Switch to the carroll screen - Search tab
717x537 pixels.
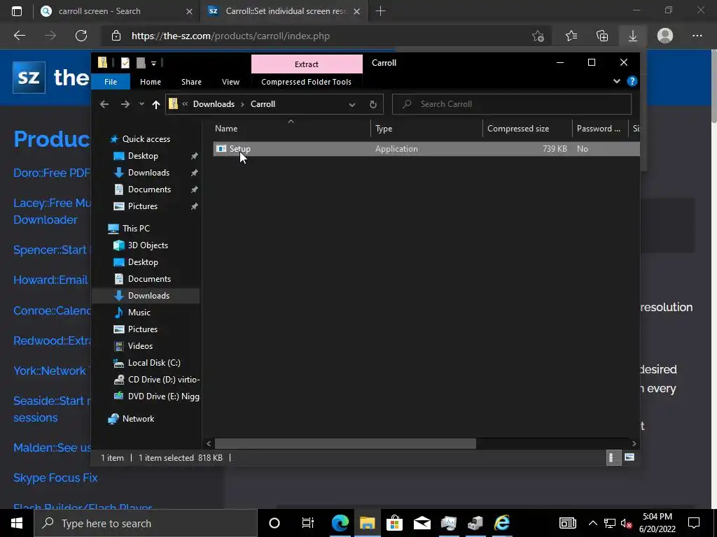pyautogui.click(x=116, y=11)
